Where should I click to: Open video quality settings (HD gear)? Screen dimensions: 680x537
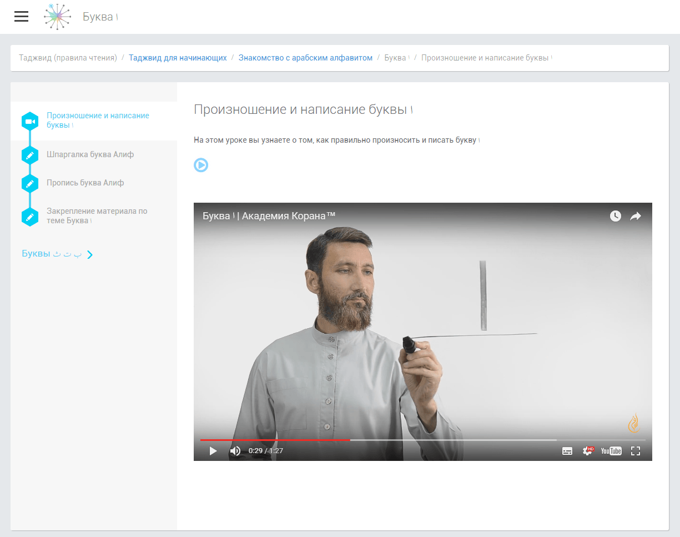[588, 451]
